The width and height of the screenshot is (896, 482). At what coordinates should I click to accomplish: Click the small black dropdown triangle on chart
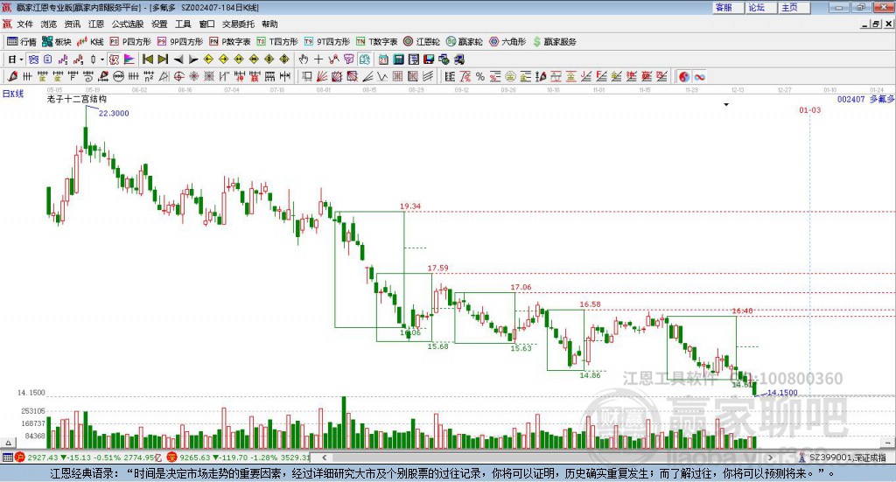(726, 104)
